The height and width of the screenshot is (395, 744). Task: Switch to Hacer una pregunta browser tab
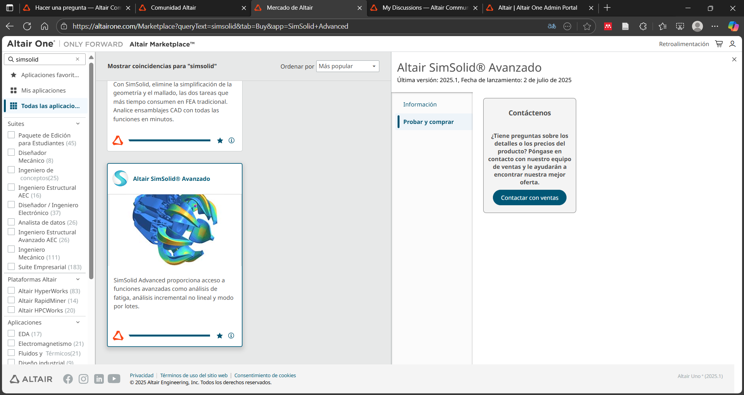77,8
